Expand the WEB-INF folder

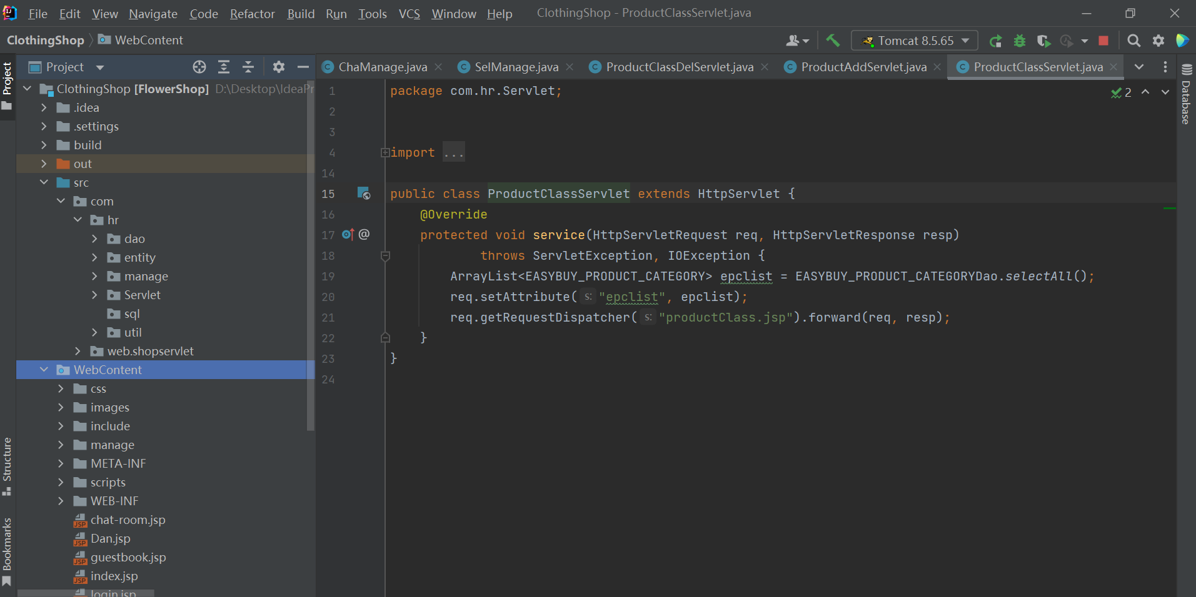(x=61, y=501)
